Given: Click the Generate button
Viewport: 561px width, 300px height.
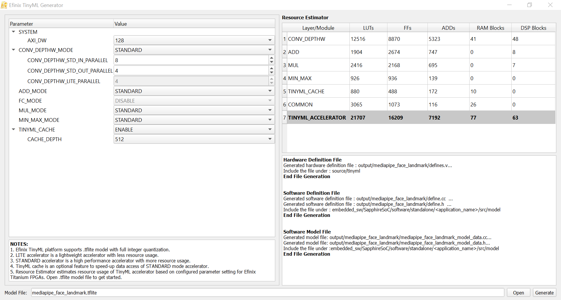Looking at the screenshot, I should 544,293.
